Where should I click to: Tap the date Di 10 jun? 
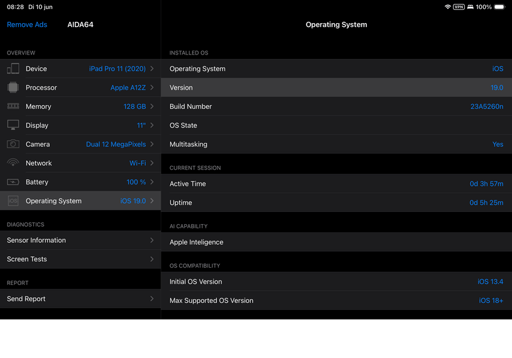click(40, 7)
